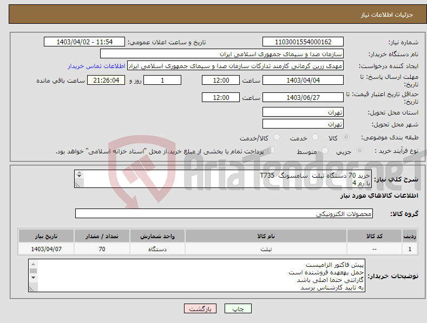
Task: Click the days remaining field showing 1
Action: (x=162, y=80)
